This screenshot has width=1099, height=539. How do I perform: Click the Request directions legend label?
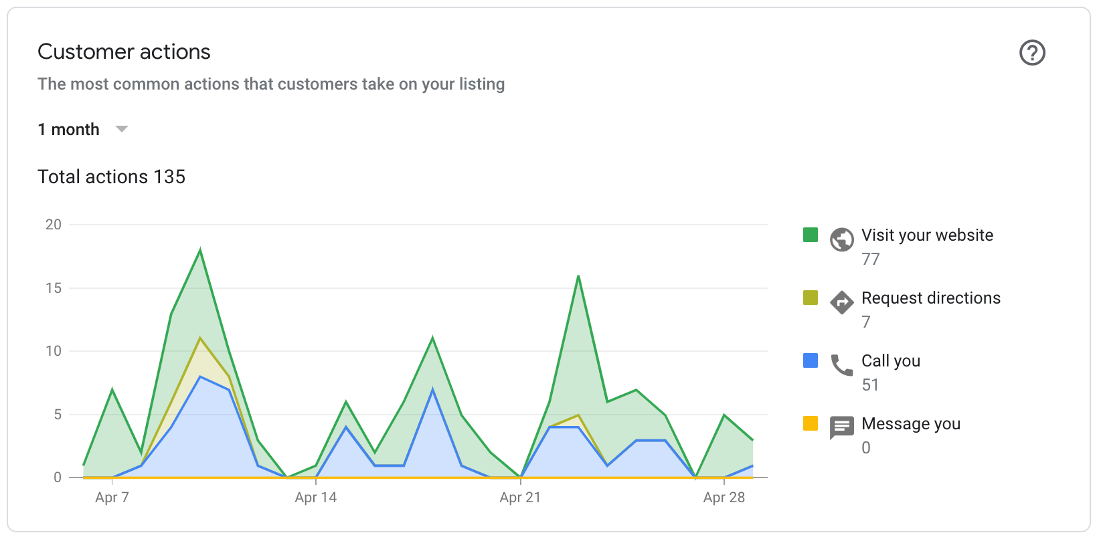click(931, 298)
